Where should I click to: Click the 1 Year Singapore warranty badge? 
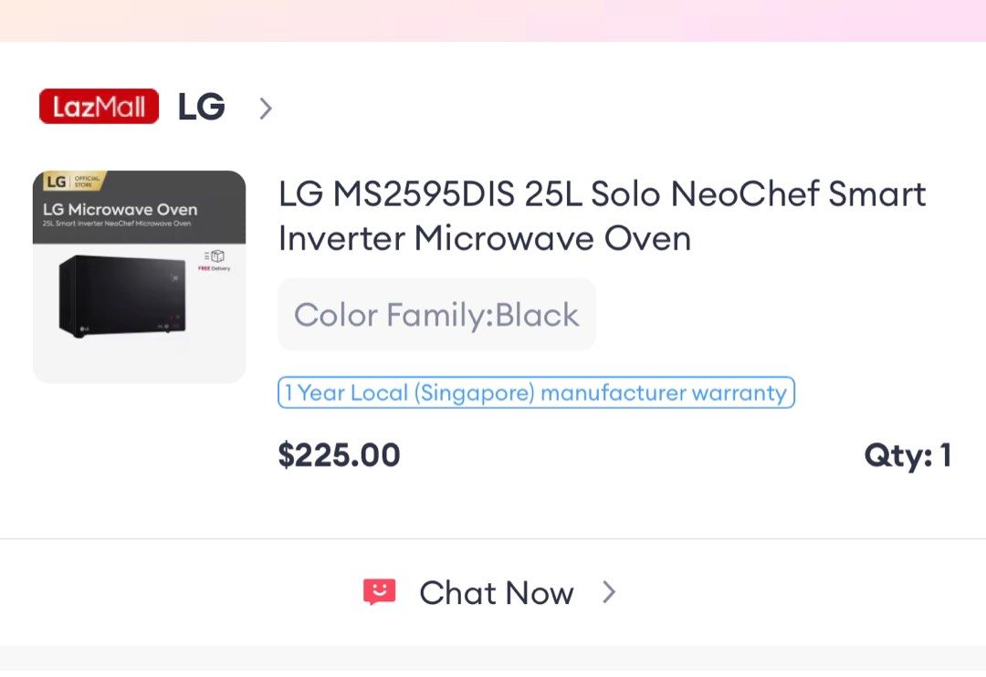point(536,392)
